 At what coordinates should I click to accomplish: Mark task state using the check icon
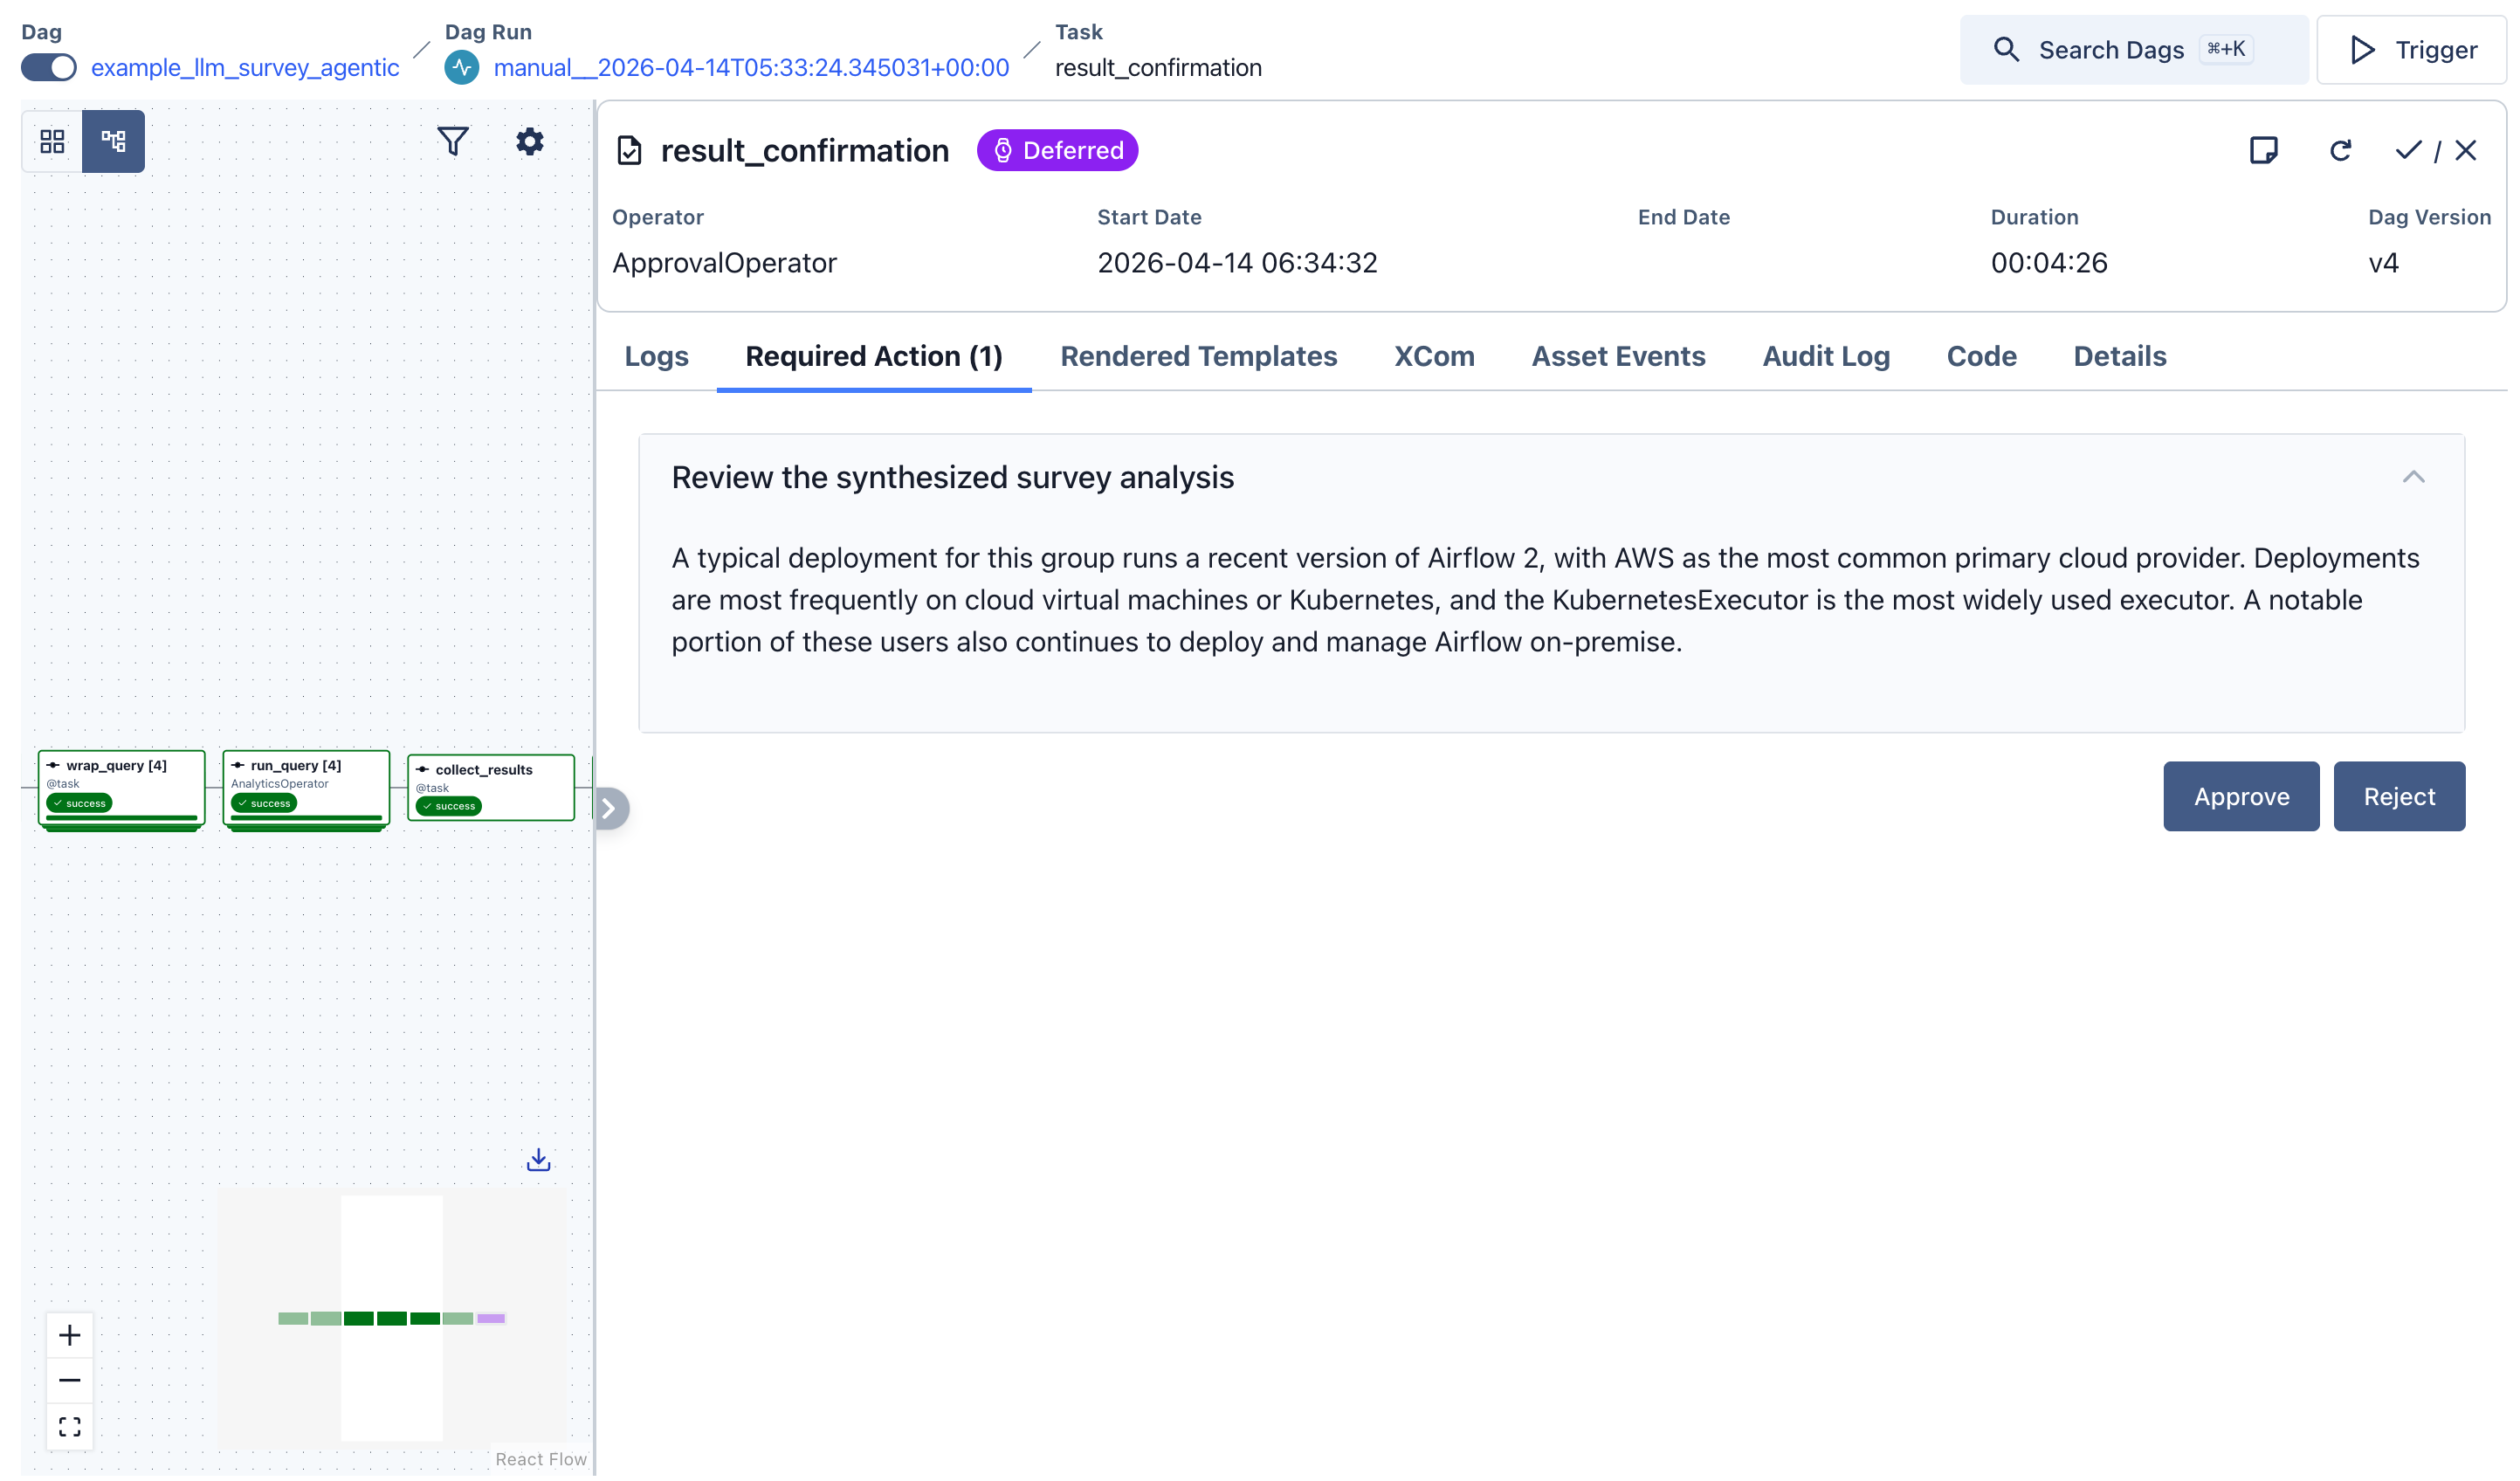point(2408,150)
